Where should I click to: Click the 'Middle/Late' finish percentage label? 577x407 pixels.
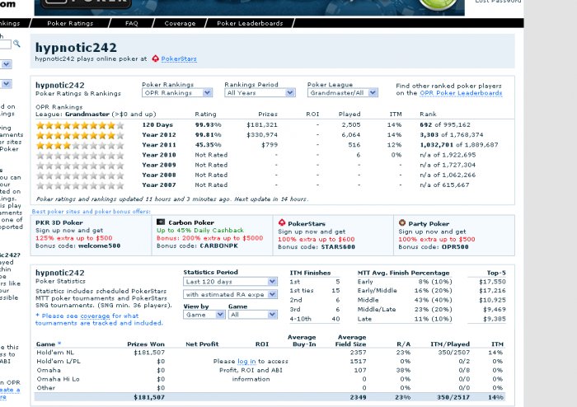point(377,309)
